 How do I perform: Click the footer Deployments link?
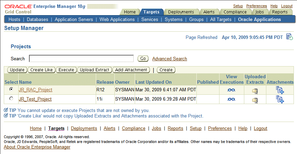[84, 128]
